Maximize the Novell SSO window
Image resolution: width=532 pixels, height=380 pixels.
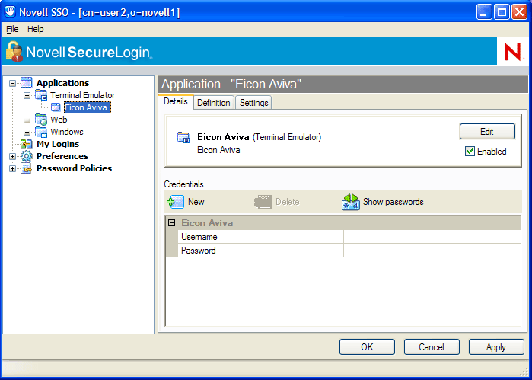click(502, 12)
